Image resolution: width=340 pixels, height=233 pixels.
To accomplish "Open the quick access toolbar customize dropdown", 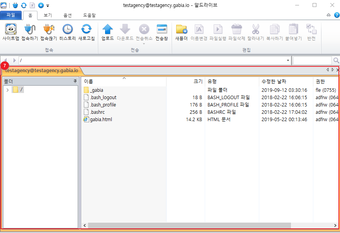I will 48,6.
